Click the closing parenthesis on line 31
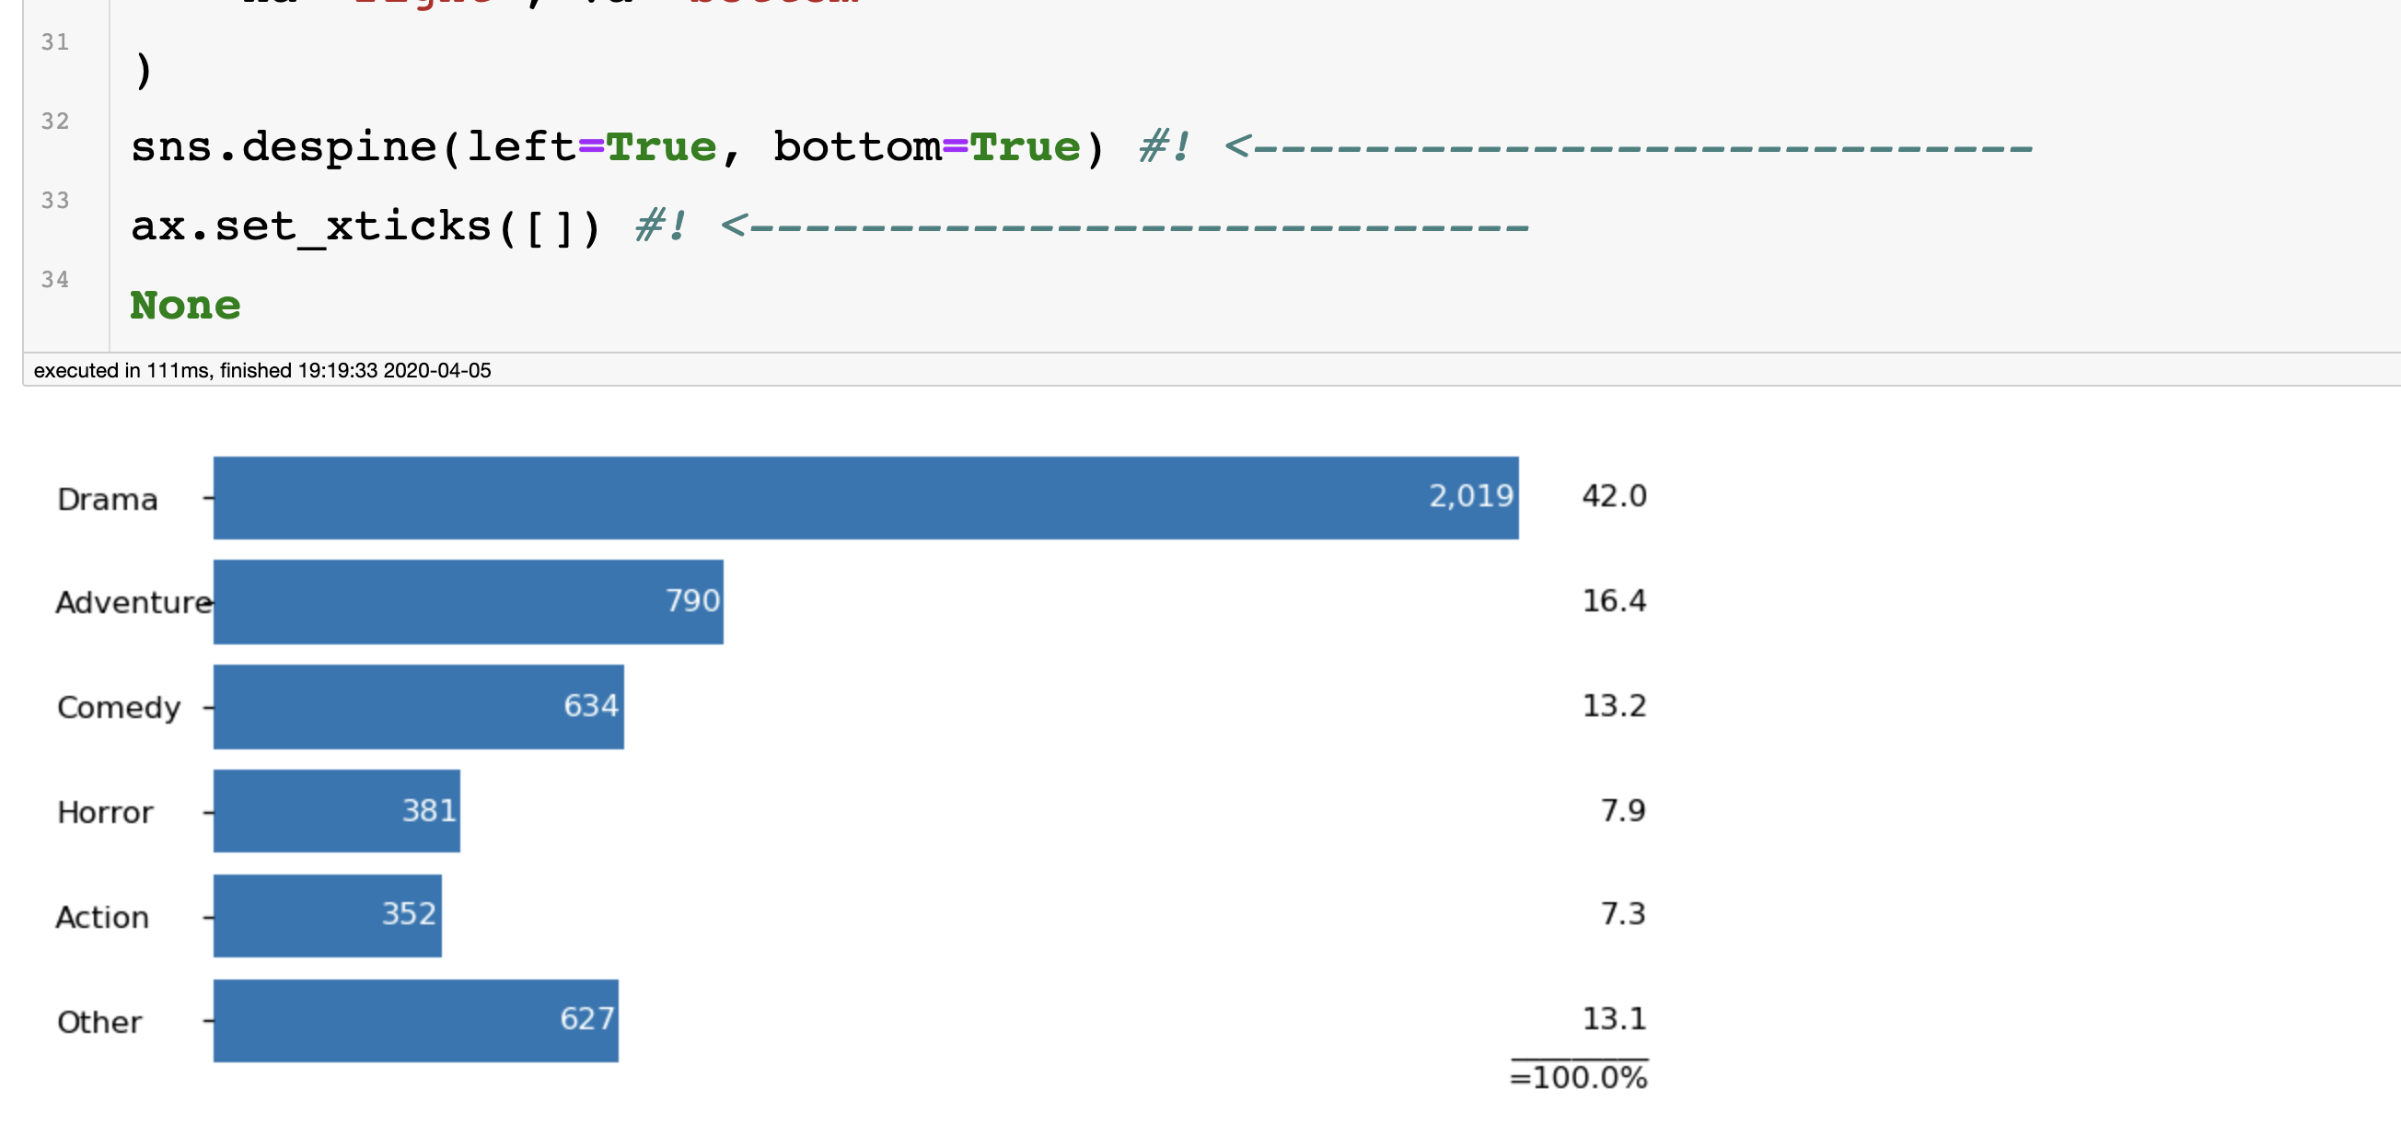2401x1136 pixels. (x=143, y=70)
